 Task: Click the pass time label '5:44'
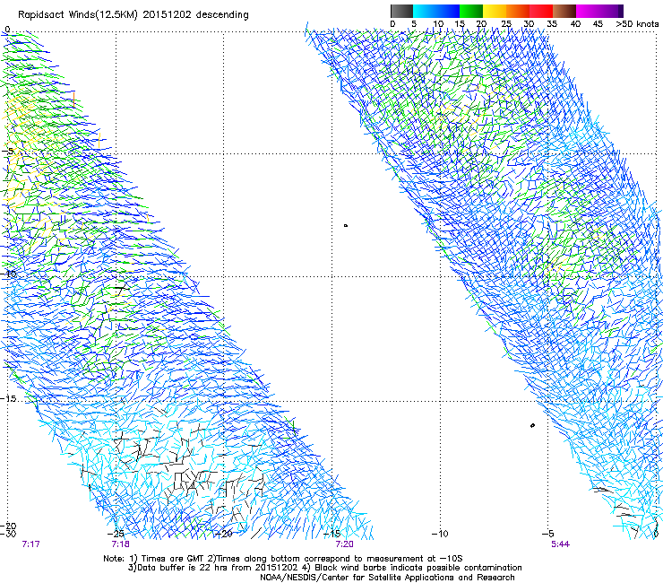click(x=560, y=544)
